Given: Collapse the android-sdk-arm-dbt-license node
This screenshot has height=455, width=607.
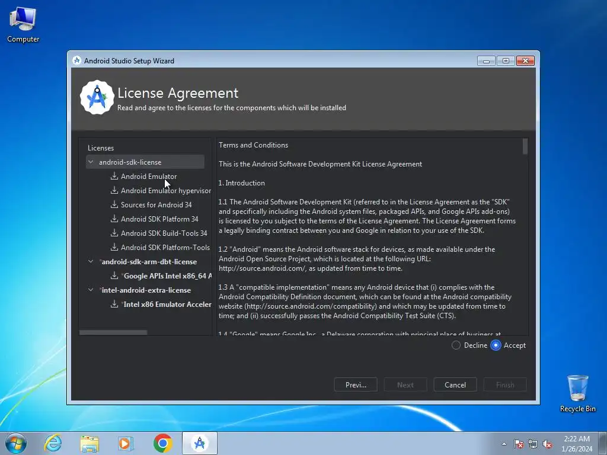Looking at the screenshot, I should coord(91,261).
